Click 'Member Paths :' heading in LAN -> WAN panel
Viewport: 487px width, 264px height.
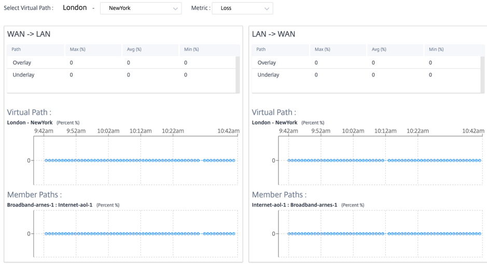click(279, 195)
